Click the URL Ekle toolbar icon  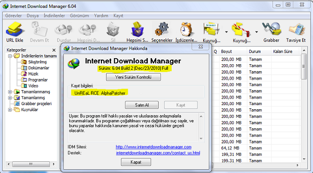point(15,30)
